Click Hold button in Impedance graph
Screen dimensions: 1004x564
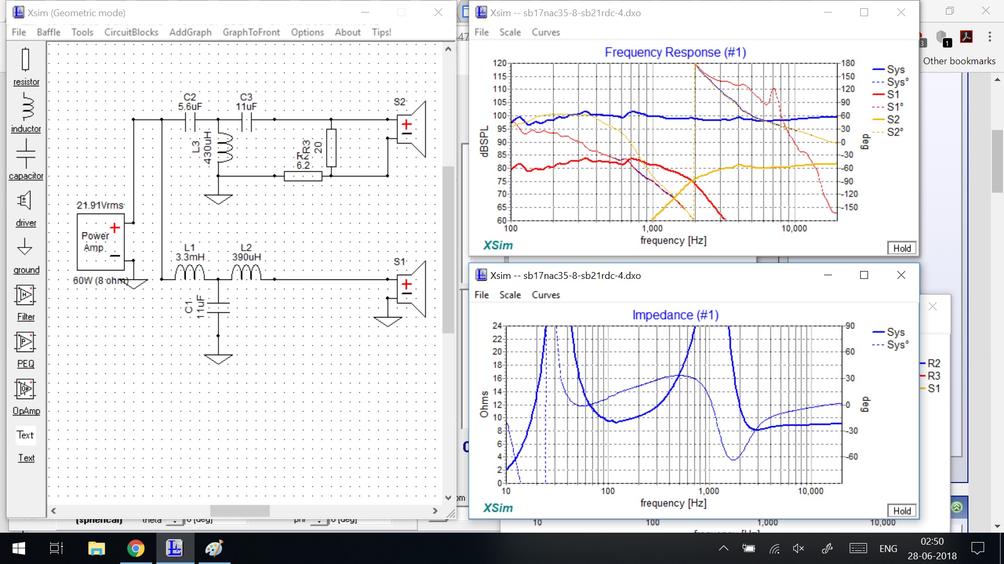(x=902, y=511)
